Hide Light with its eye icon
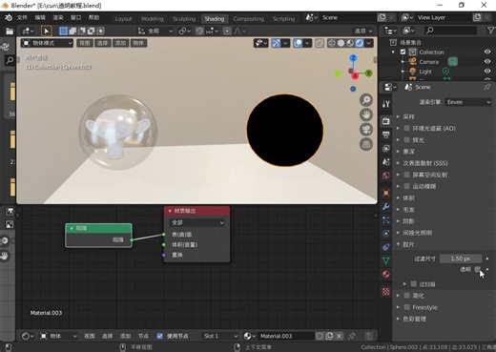Viewport: 496px width, 352px height. point(487,72)
